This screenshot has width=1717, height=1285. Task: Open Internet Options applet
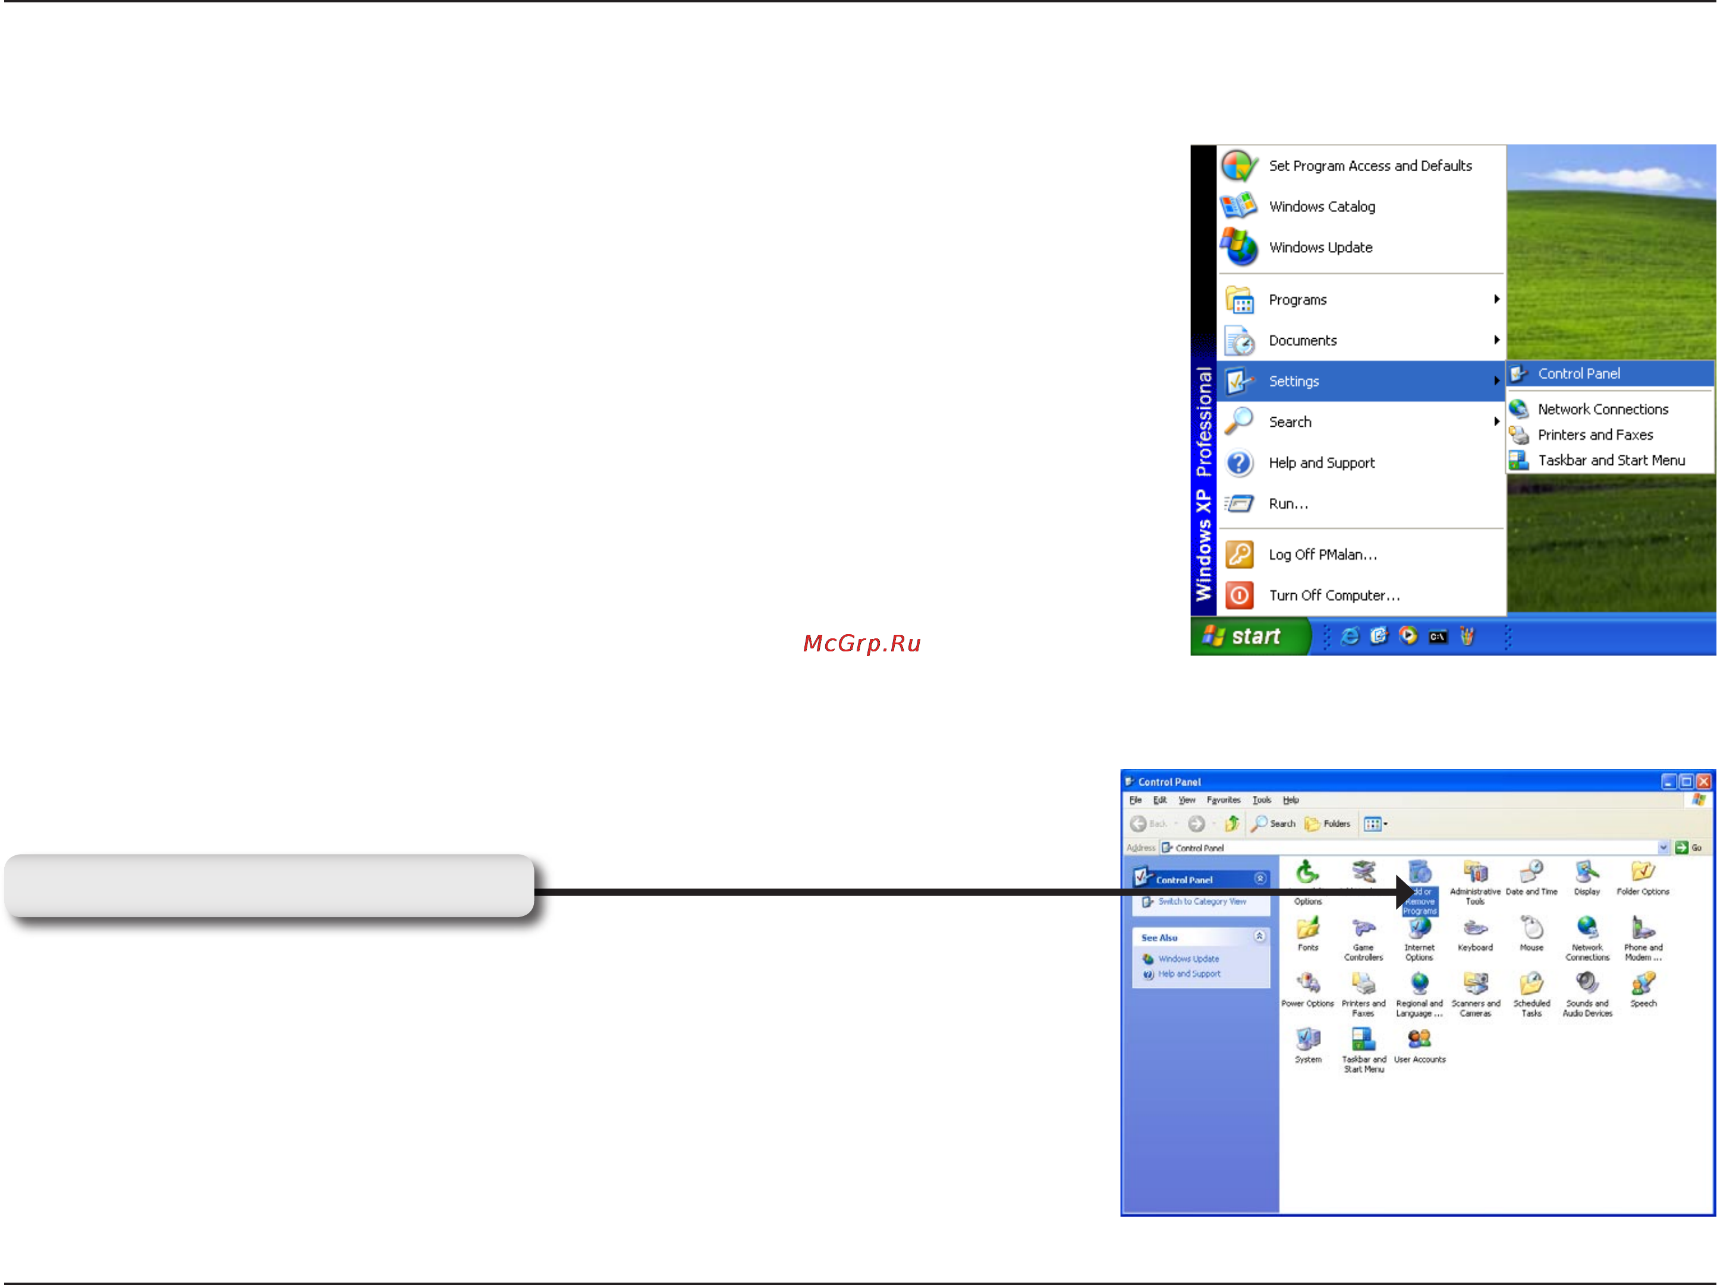(1419, 940)
